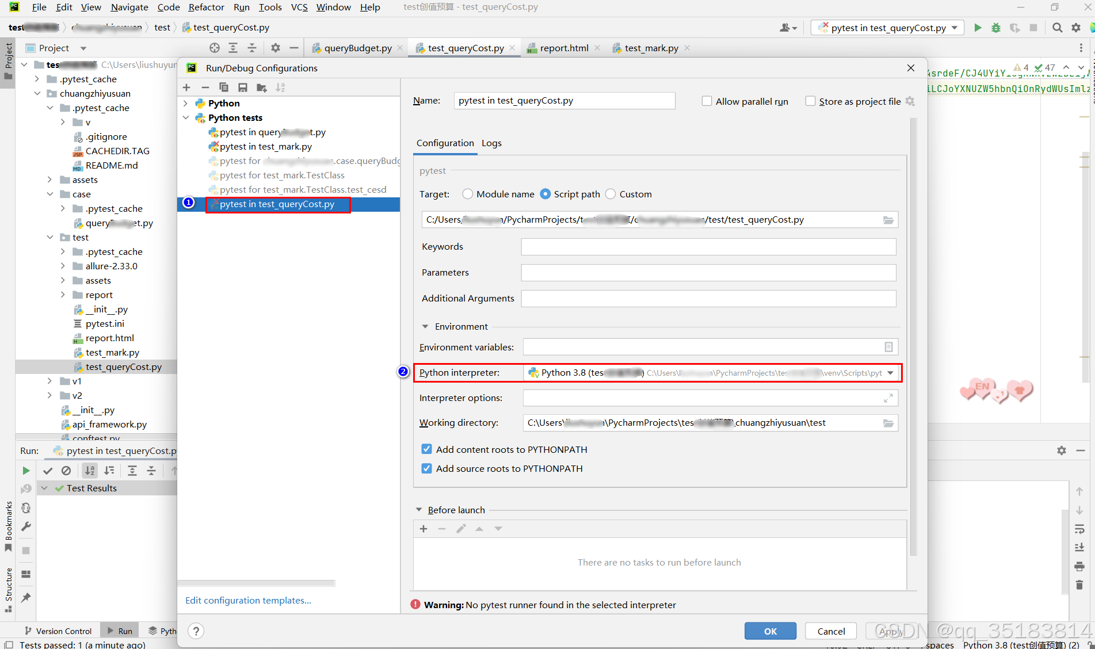Image resolution: width=1095 pixels, height=649 pixels.
Task: Open the Python interpreter dropdown
Action: (x=891, y=372)
